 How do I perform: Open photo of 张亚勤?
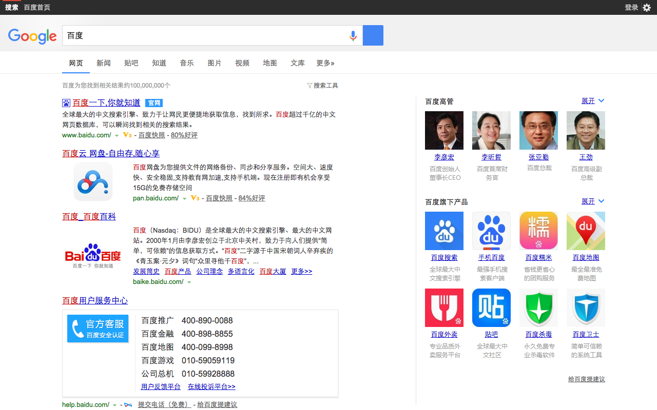pos(538,130)
